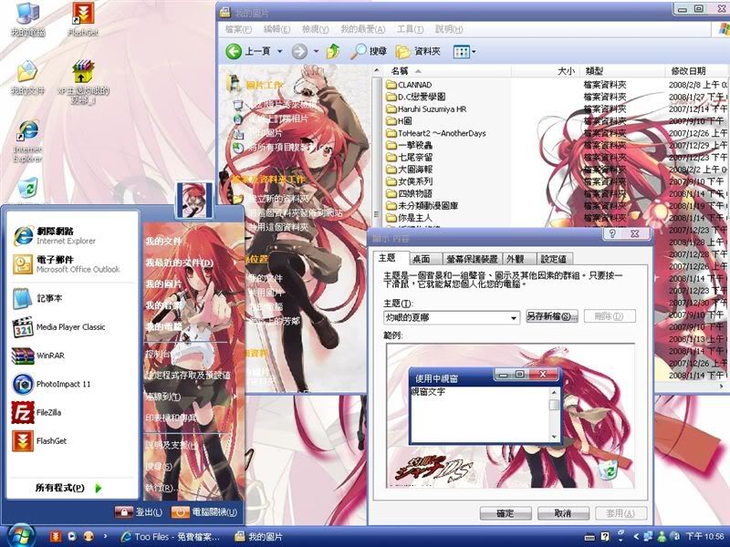Screen dimensions: 730x547
Task: Click the green Back arrow in Explorer toolbar
Action: [x=234, y=51]
